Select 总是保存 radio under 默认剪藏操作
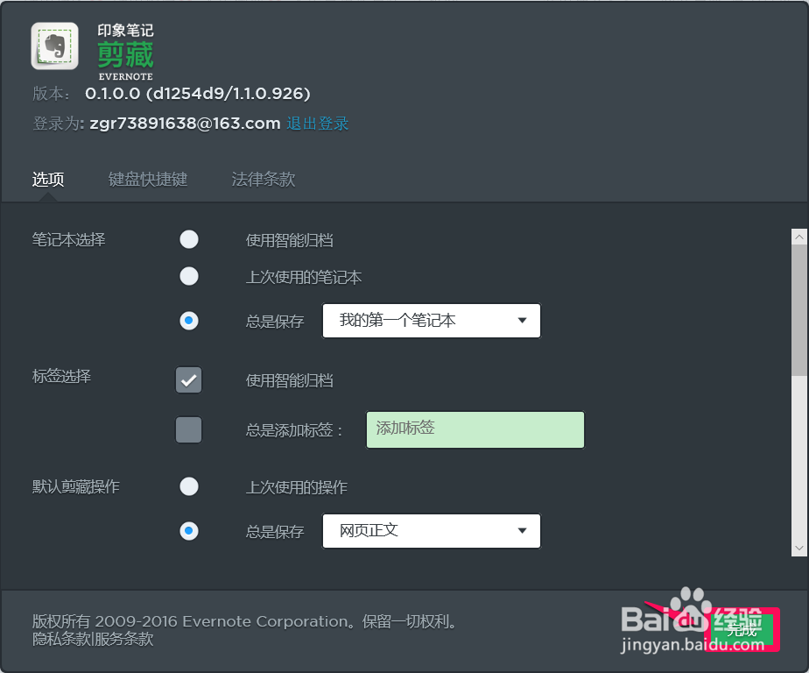Screen dimensions: 809x673 [189, 531]
